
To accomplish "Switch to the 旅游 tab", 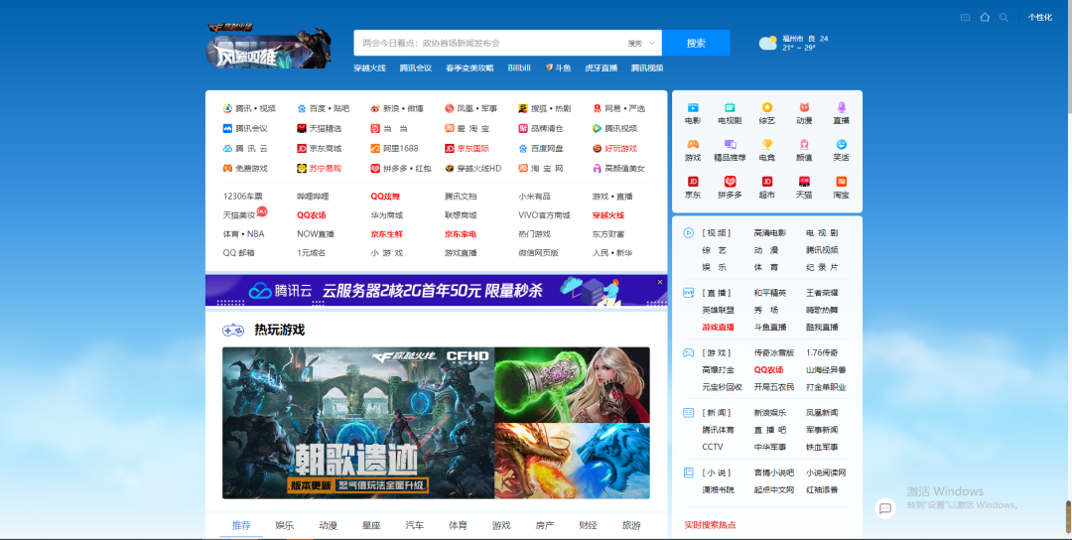I will [x=631, y=525].
